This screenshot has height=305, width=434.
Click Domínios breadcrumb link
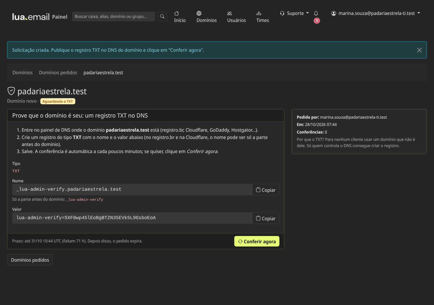coord(23,73)
